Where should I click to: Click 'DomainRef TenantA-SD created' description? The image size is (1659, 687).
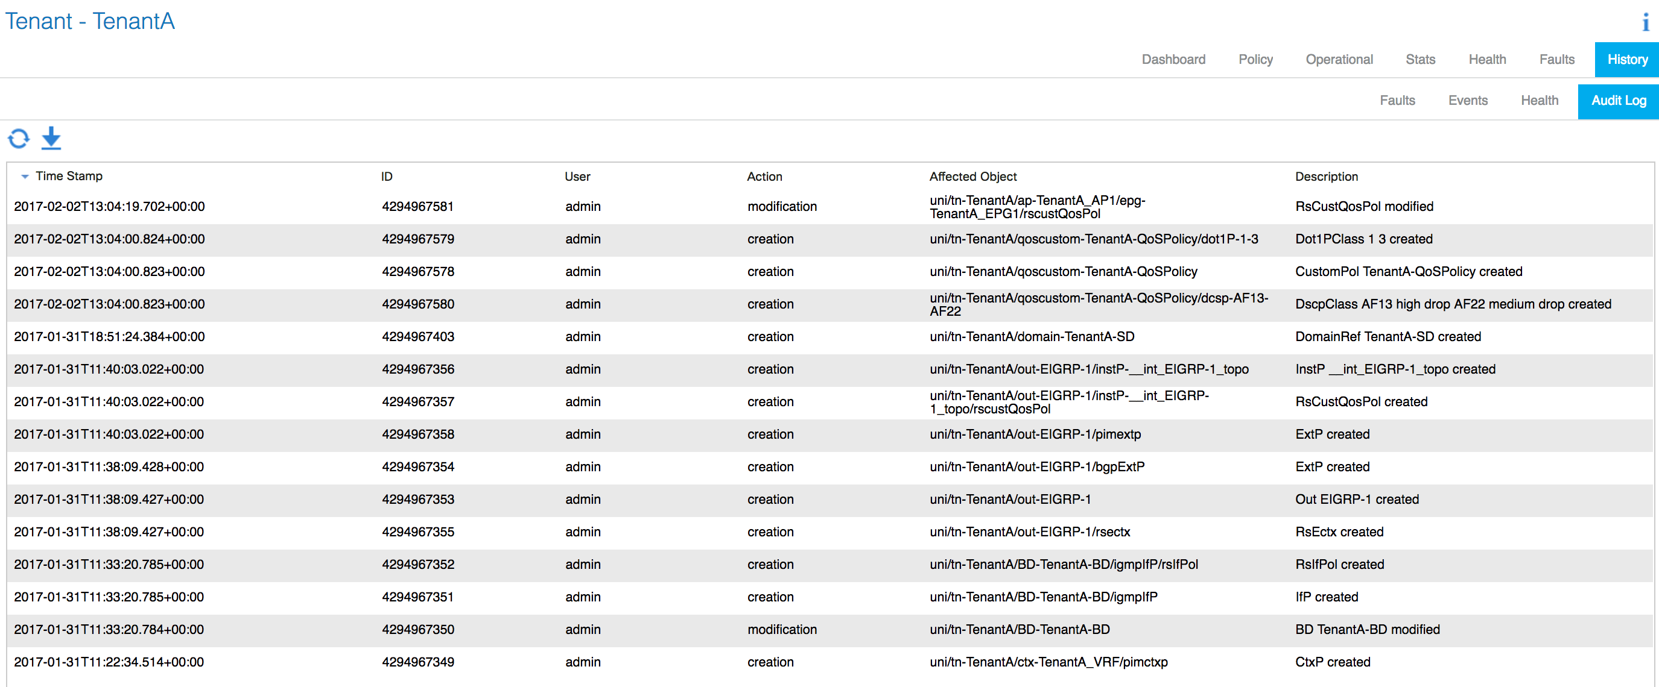pyautogui.click(x=1388, y=337)
